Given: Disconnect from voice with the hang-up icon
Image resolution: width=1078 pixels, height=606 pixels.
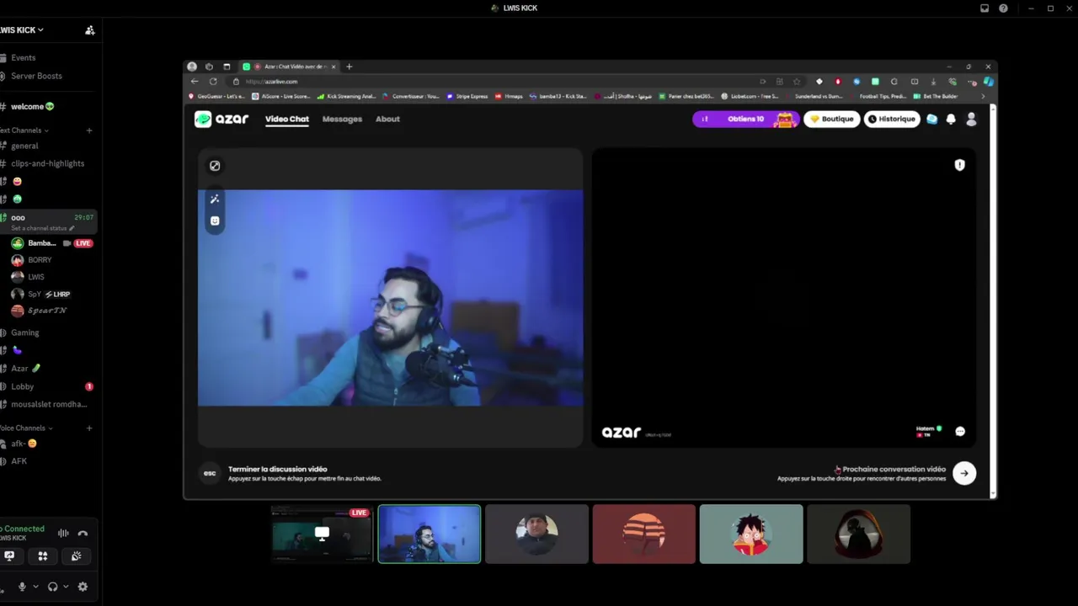Looking at the screenshot, I should coord(83,533).
